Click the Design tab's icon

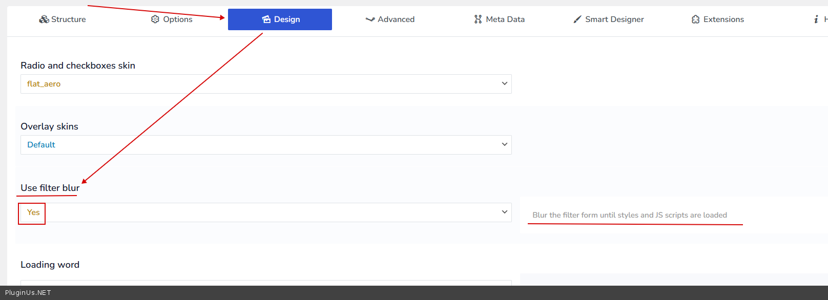click(266, 19)
